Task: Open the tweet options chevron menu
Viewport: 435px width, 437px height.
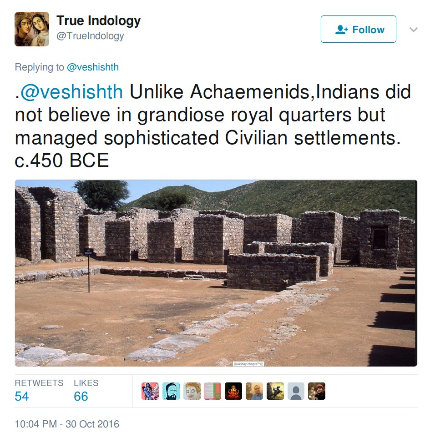Action: [413, 29]
